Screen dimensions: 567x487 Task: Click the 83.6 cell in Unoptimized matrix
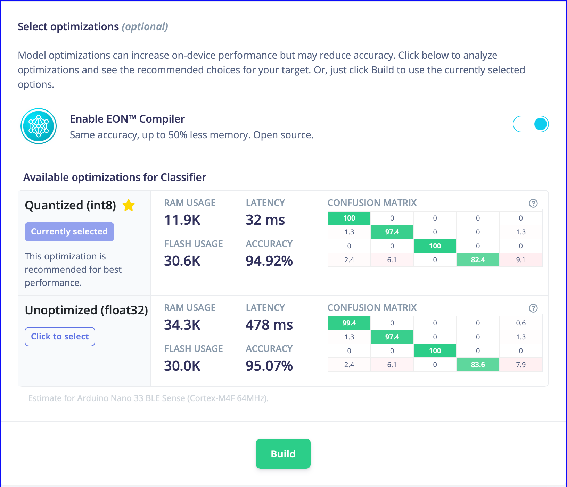[478, 365]
